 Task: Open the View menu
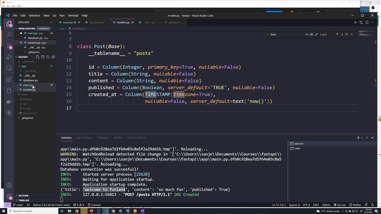(46, 15)
